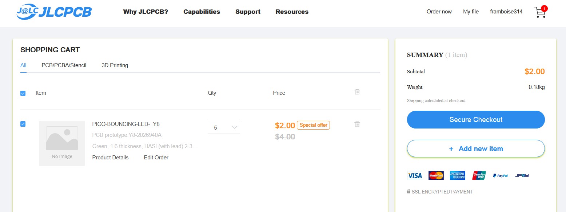Image resolution: width=566 pixels, height=212 pixels.
Task: Remove PICO-BOUNCING-LED item with trash icon
Action: [357, 124]
